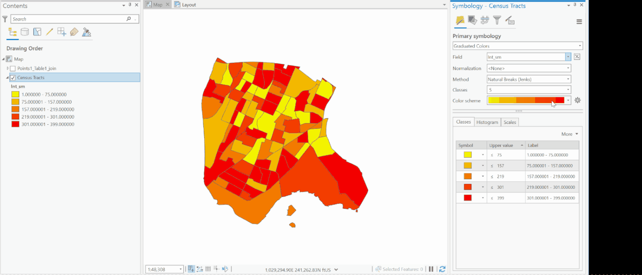The image size is (642, 275).
Task: Open Symbol layer drawing icon
Action: (x=485, y=20)
